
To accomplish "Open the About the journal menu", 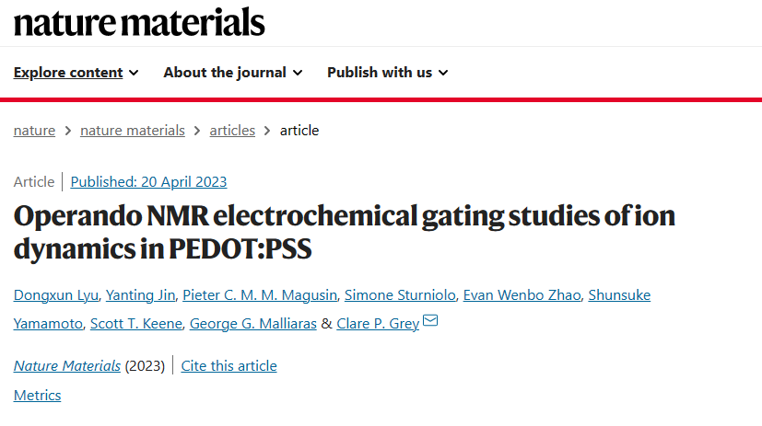I will click(233, 73).
